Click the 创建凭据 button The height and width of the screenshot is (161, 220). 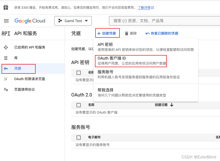(x=107, y=33)
